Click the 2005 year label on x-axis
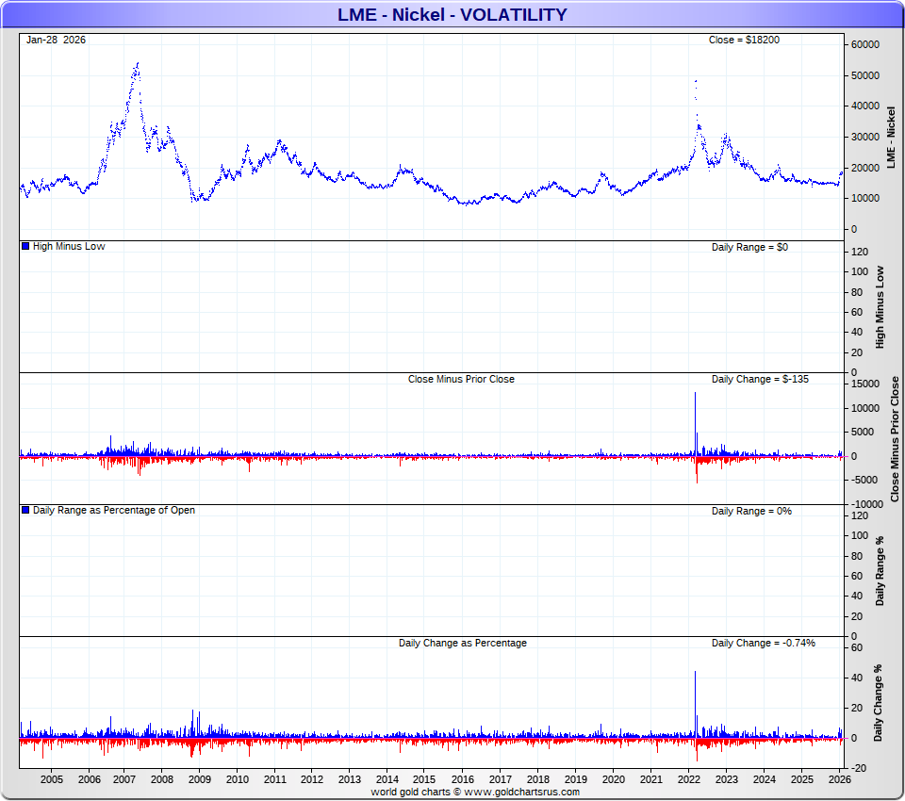 coord(51,779)
